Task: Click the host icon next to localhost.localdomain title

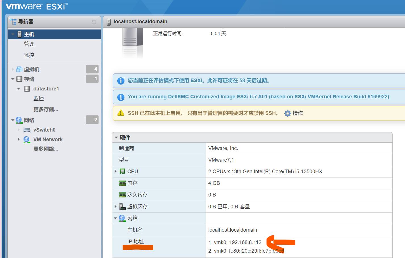Action: (108, 22)
